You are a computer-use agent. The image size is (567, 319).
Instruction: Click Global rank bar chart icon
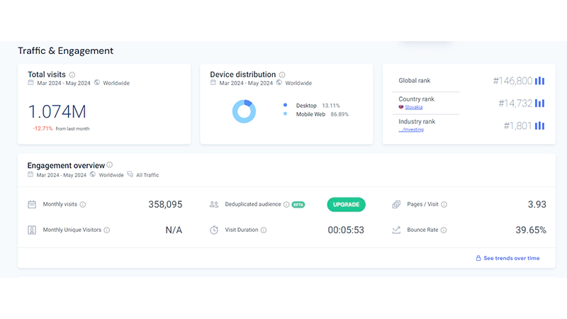539,81
